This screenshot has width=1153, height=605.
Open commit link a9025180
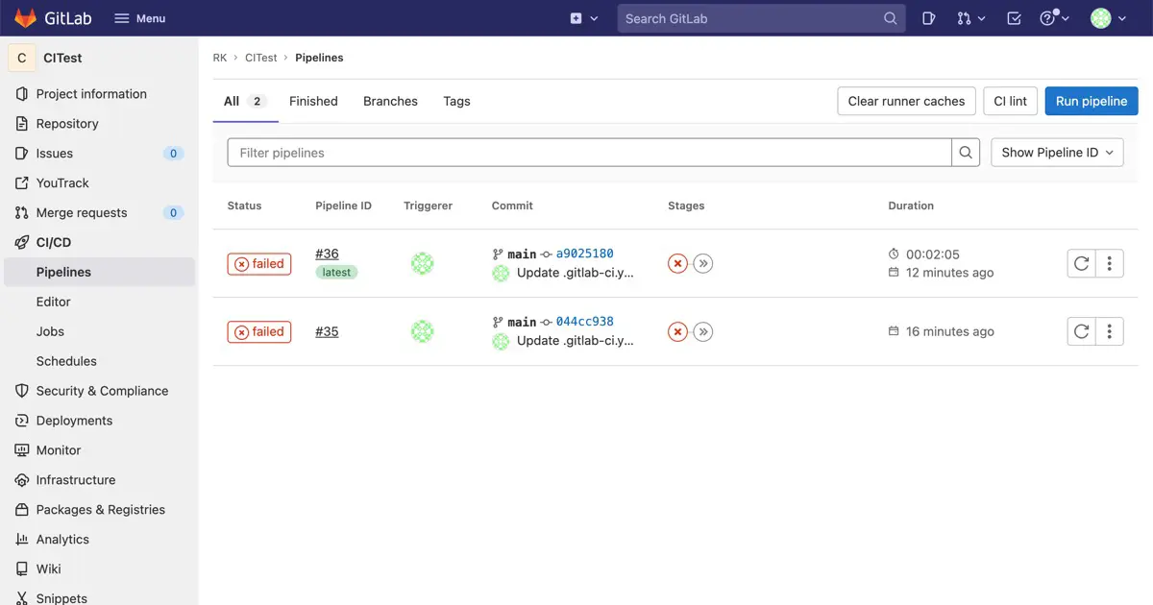point(584,254)
